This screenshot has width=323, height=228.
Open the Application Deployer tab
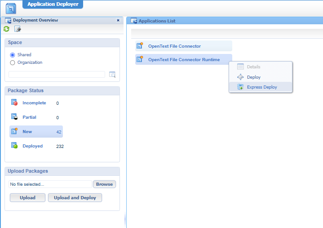tap(53, 4)
